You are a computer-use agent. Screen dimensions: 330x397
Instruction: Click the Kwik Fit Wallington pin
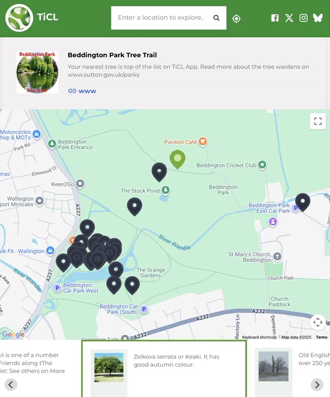click(50, 251)
